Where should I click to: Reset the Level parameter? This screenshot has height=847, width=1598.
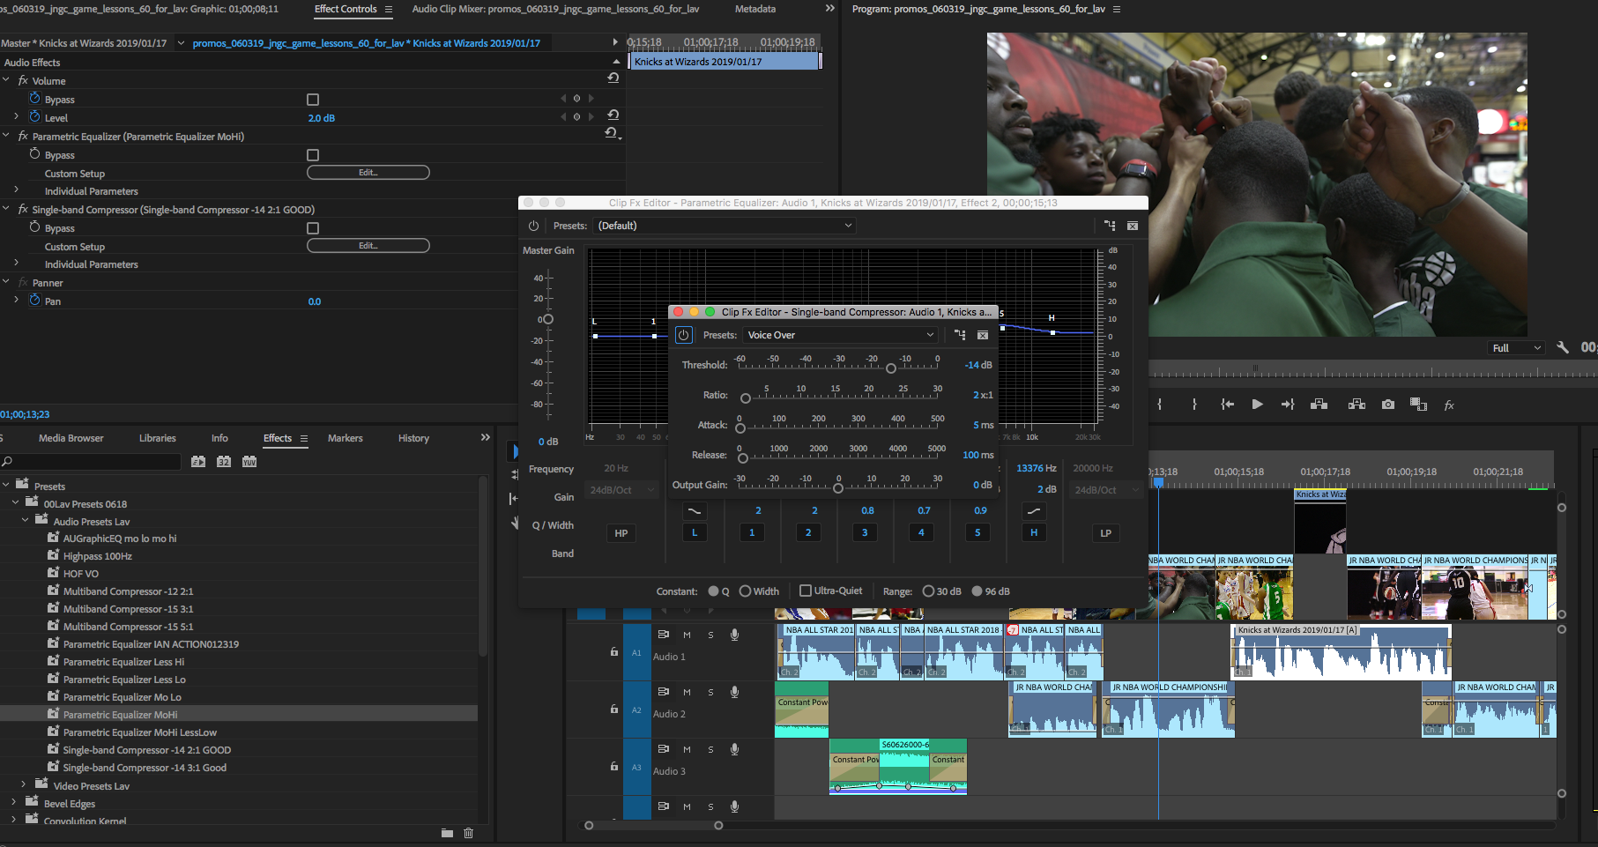tap(613, 115)
